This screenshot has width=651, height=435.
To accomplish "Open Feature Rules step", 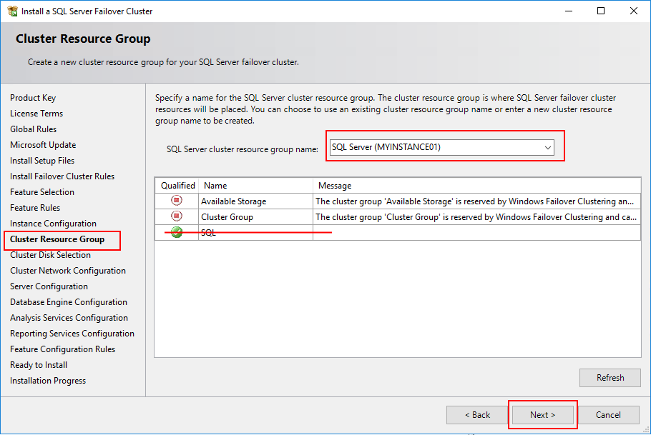I will coord(35,208).
